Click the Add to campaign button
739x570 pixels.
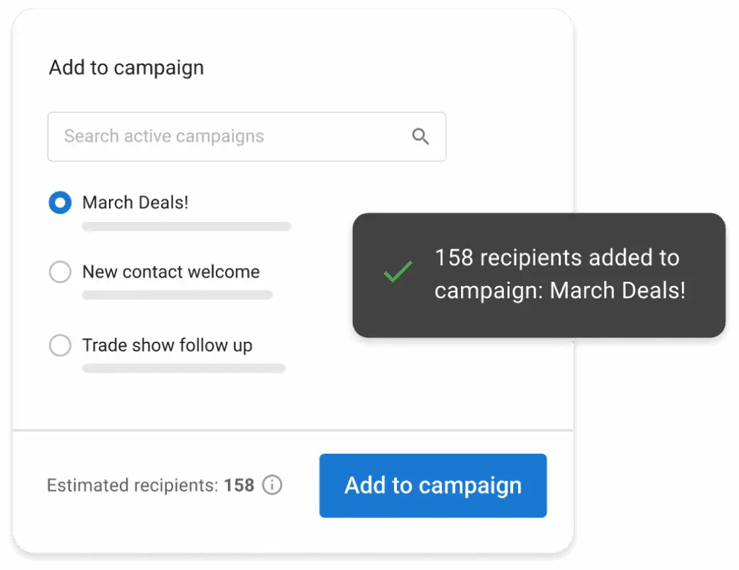[x=432, y=485]
